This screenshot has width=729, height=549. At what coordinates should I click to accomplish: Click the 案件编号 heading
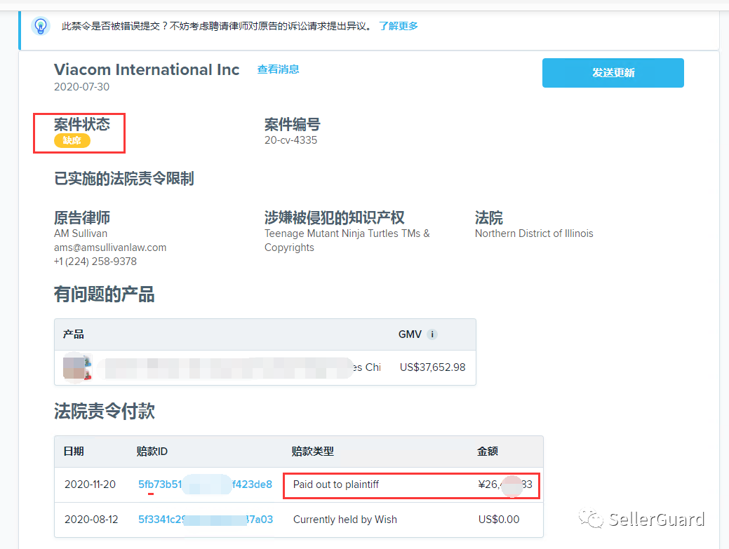click(292, 125)
